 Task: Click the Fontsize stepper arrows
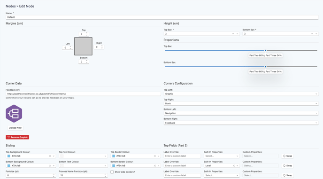54,175
